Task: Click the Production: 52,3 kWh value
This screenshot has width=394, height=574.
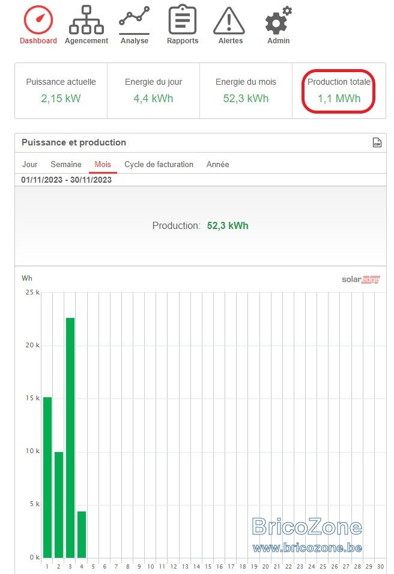Action: [x=228, y=225]
